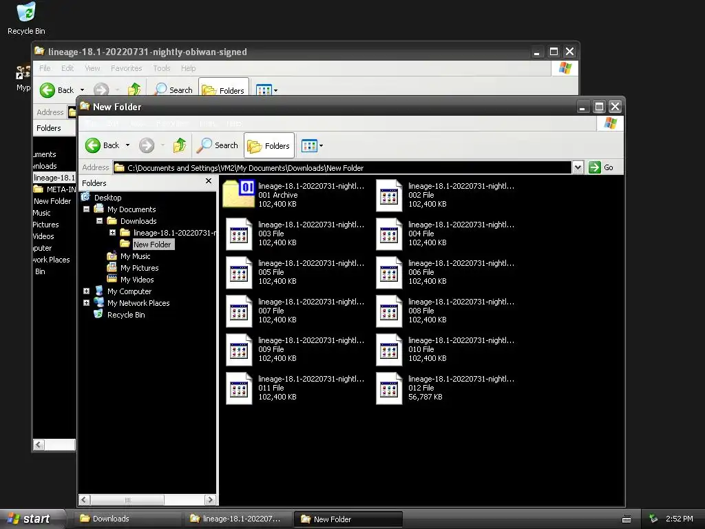Select the 011 File icon

(239, 388)
